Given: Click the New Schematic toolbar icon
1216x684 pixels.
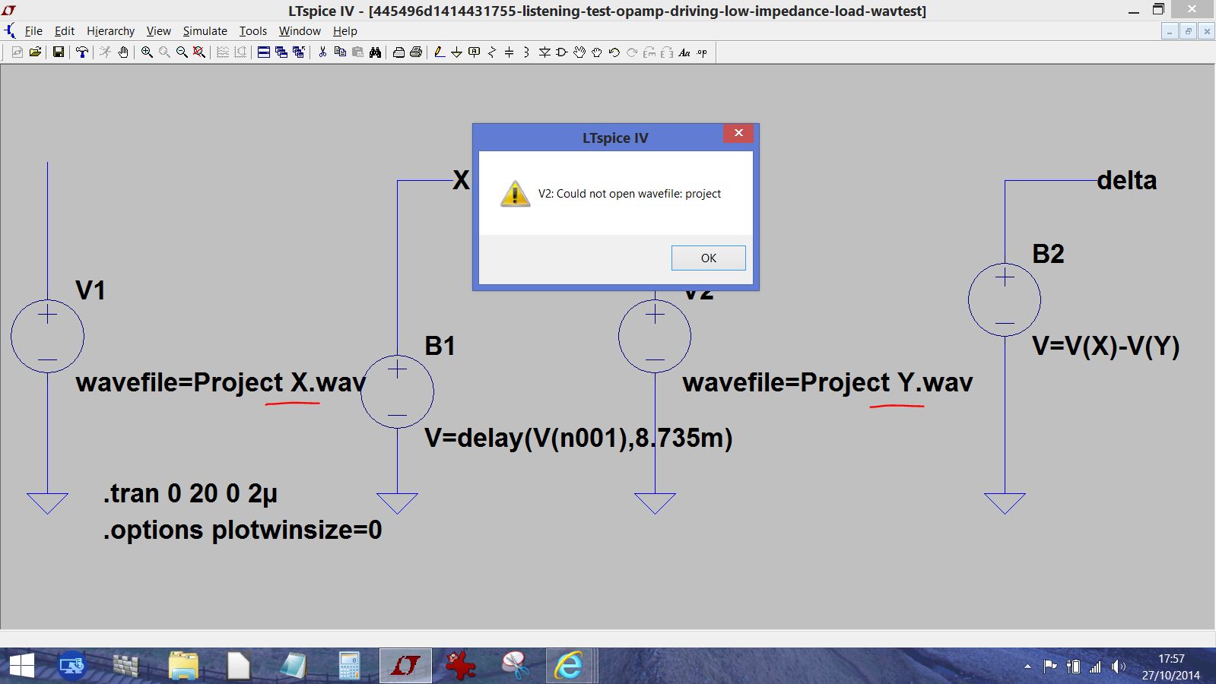Looking at the screenshot, I should [x=17, y=52].
